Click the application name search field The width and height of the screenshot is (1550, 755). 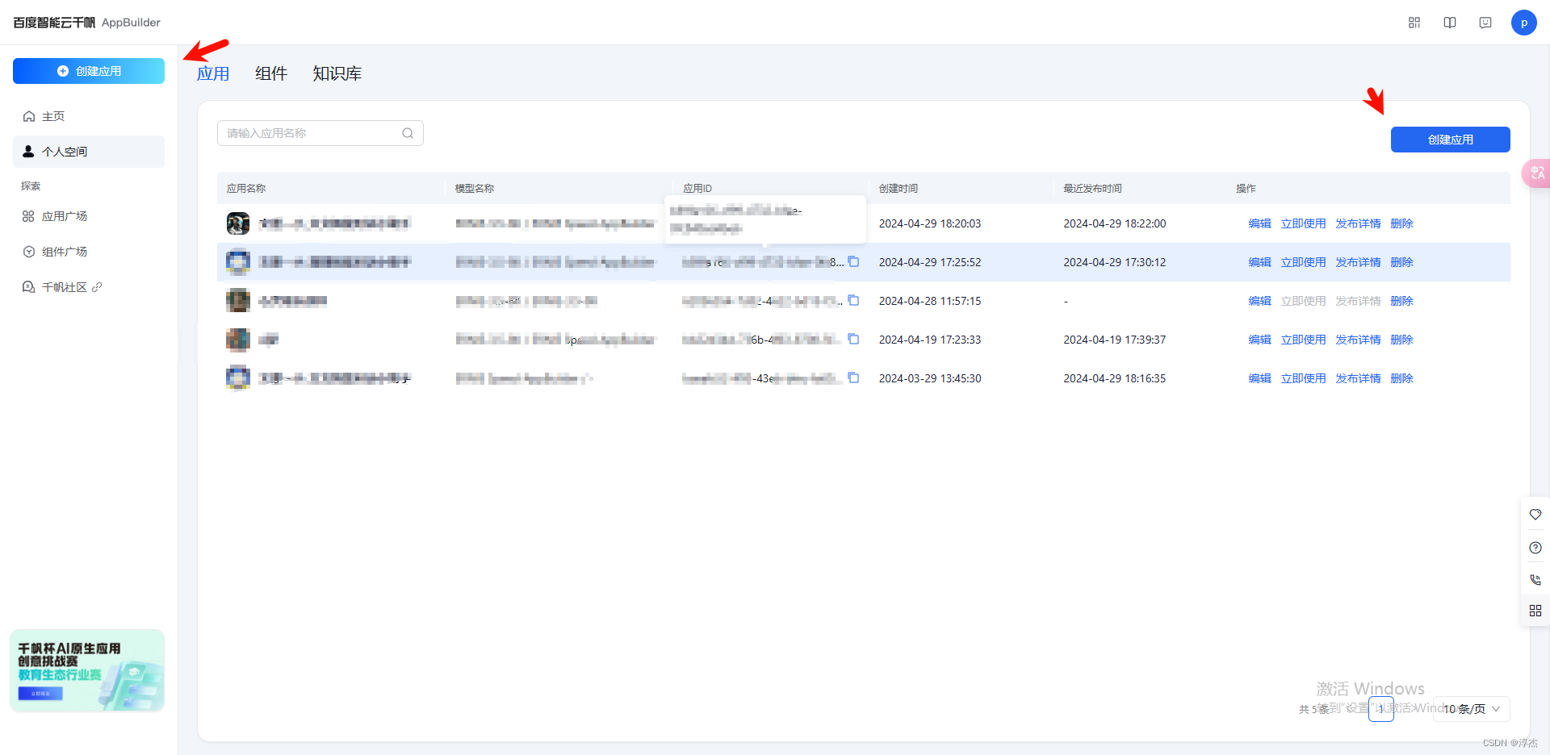(320, 133)
